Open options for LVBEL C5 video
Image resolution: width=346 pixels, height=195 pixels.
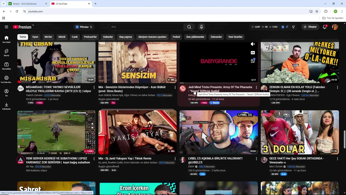click(256, 158)
